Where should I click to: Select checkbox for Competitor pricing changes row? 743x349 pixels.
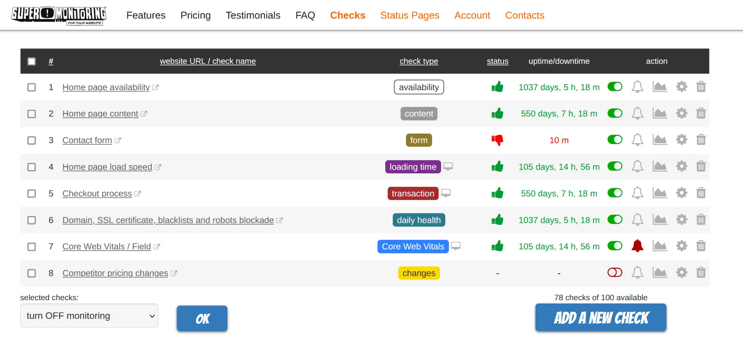(31, 273)
